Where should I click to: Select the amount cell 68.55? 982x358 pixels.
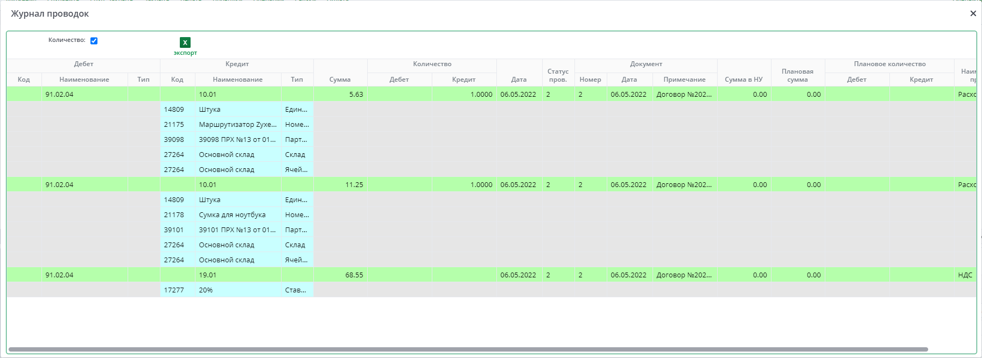pos(340,275)
